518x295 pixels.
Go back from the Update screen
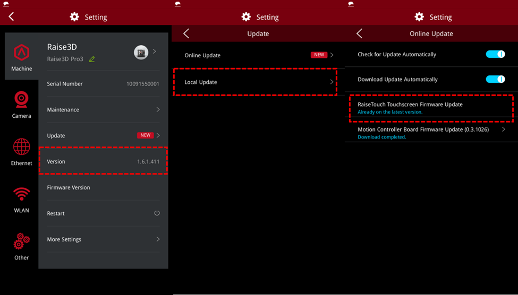tap(186, 33)
